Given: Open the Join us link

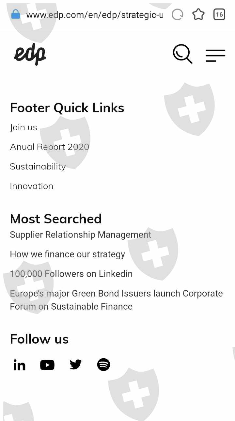Looking at the screenshot, I should (23, 127).
